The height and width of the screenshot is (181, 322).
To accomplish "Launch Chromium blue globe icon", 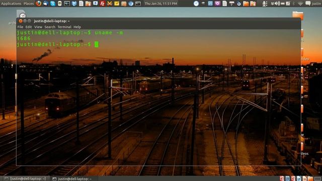I will tap(131, 4).
